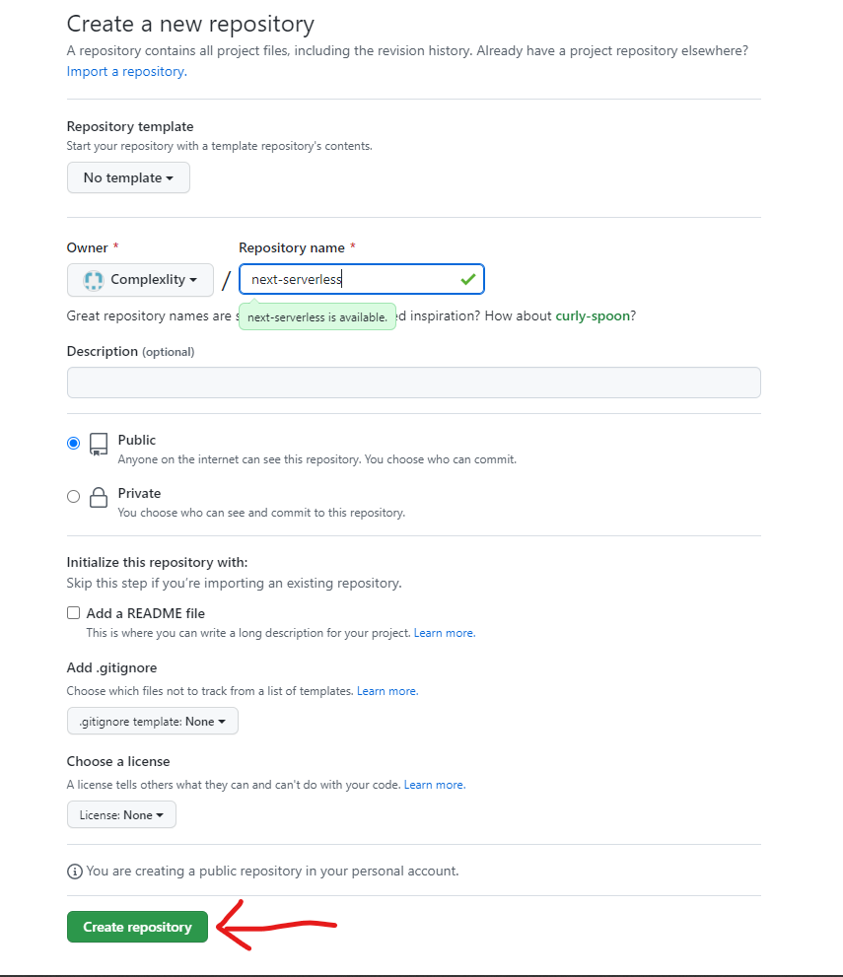Click inside the Repository name text field
Viewport: 843px width, 977px height.
362,279
